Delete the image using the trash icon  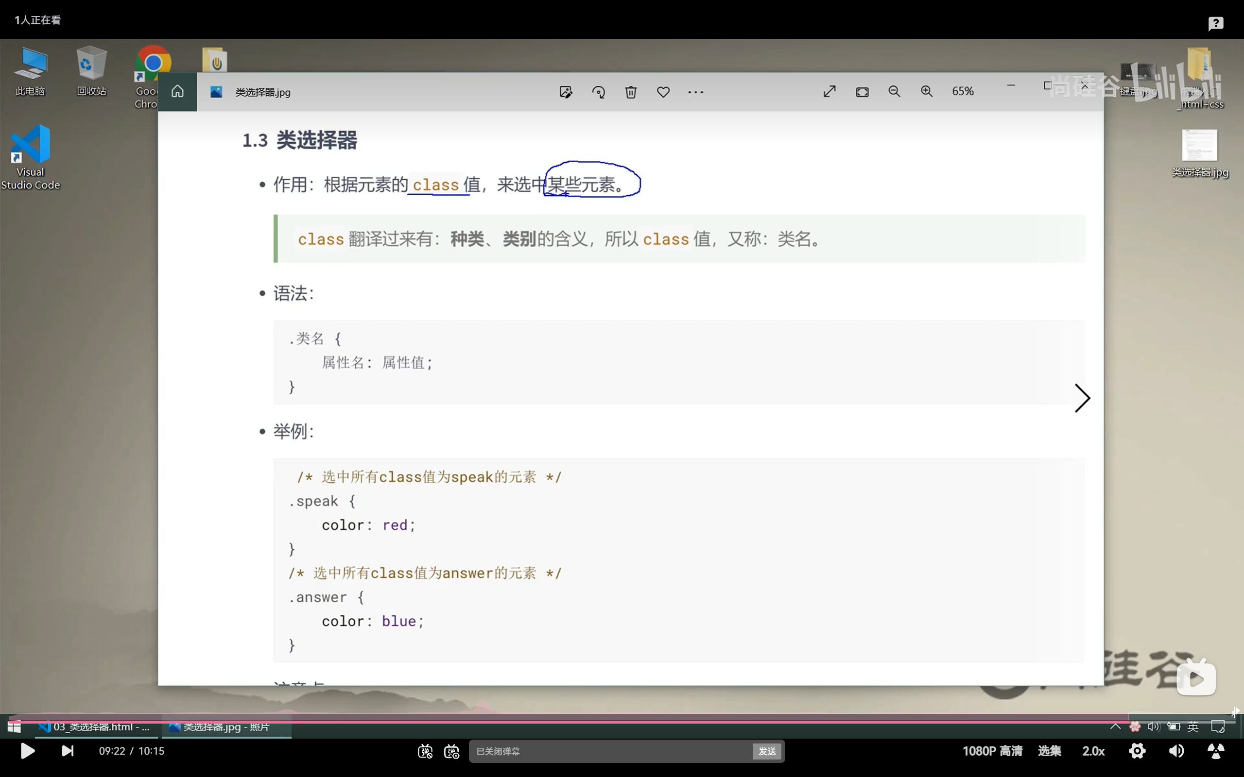(x=630, y=91)
